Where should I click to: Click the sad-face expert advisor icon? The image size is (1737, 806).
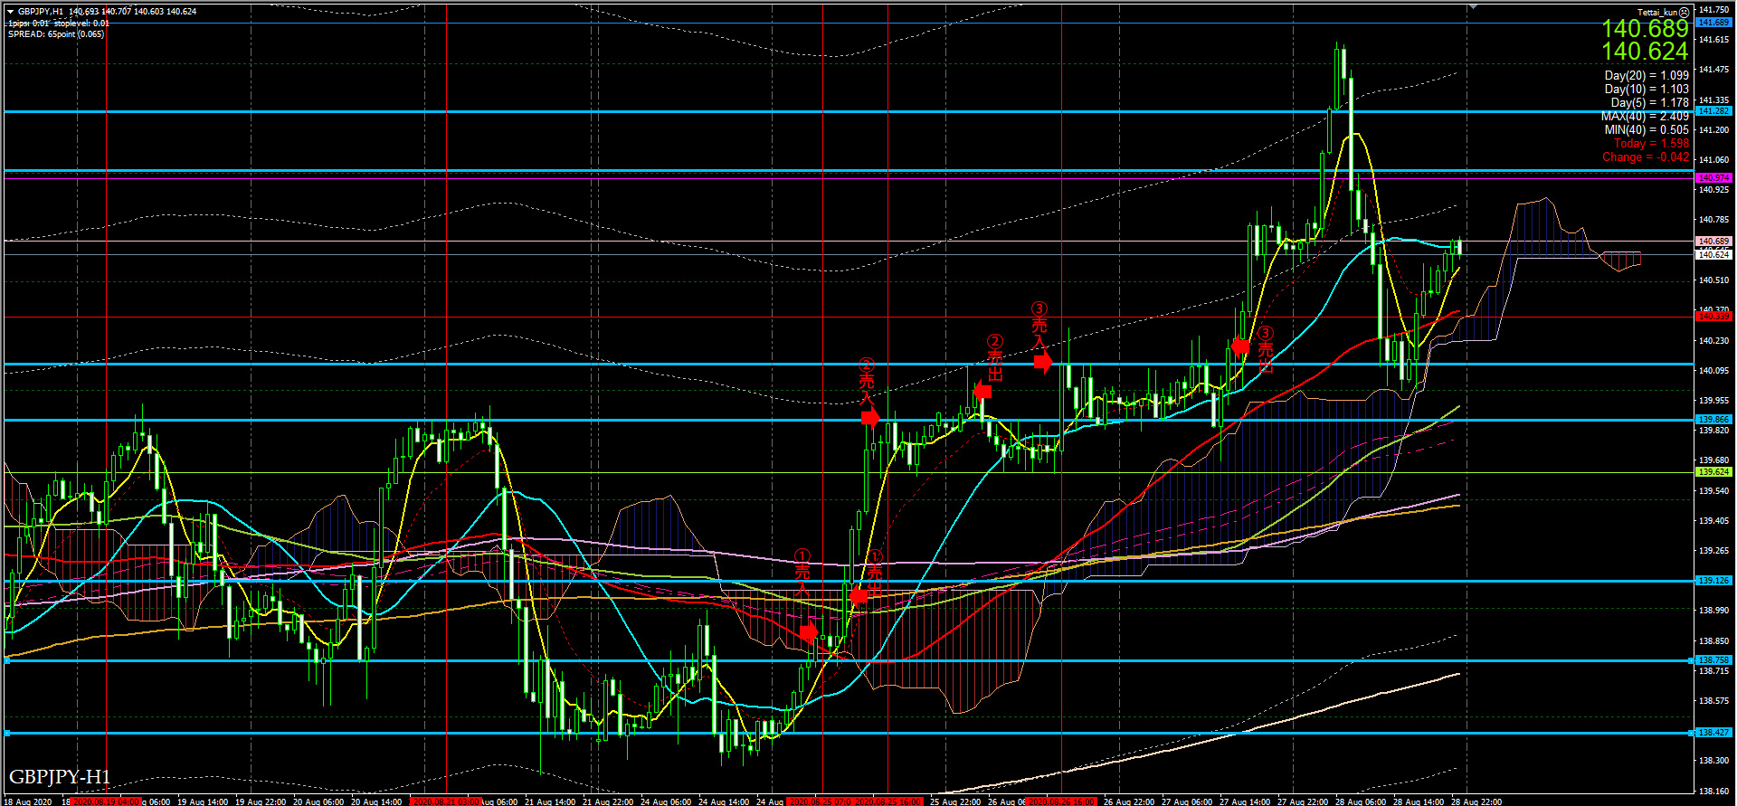click(1684, 13)
